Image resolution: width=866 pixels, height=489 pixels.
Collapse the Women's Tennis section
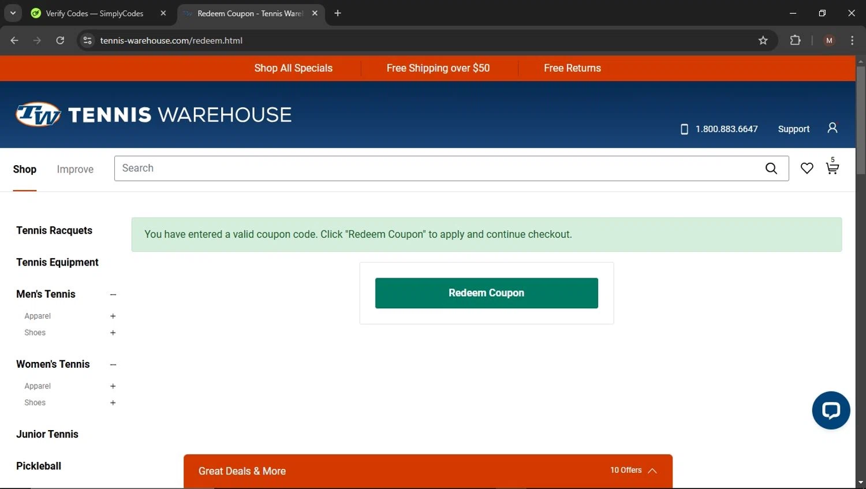(113, 364)
